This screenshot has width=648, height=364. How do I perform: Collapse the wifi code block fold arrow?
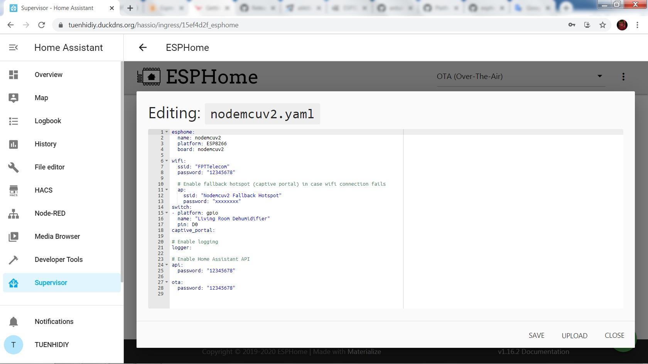coord(166,161)
